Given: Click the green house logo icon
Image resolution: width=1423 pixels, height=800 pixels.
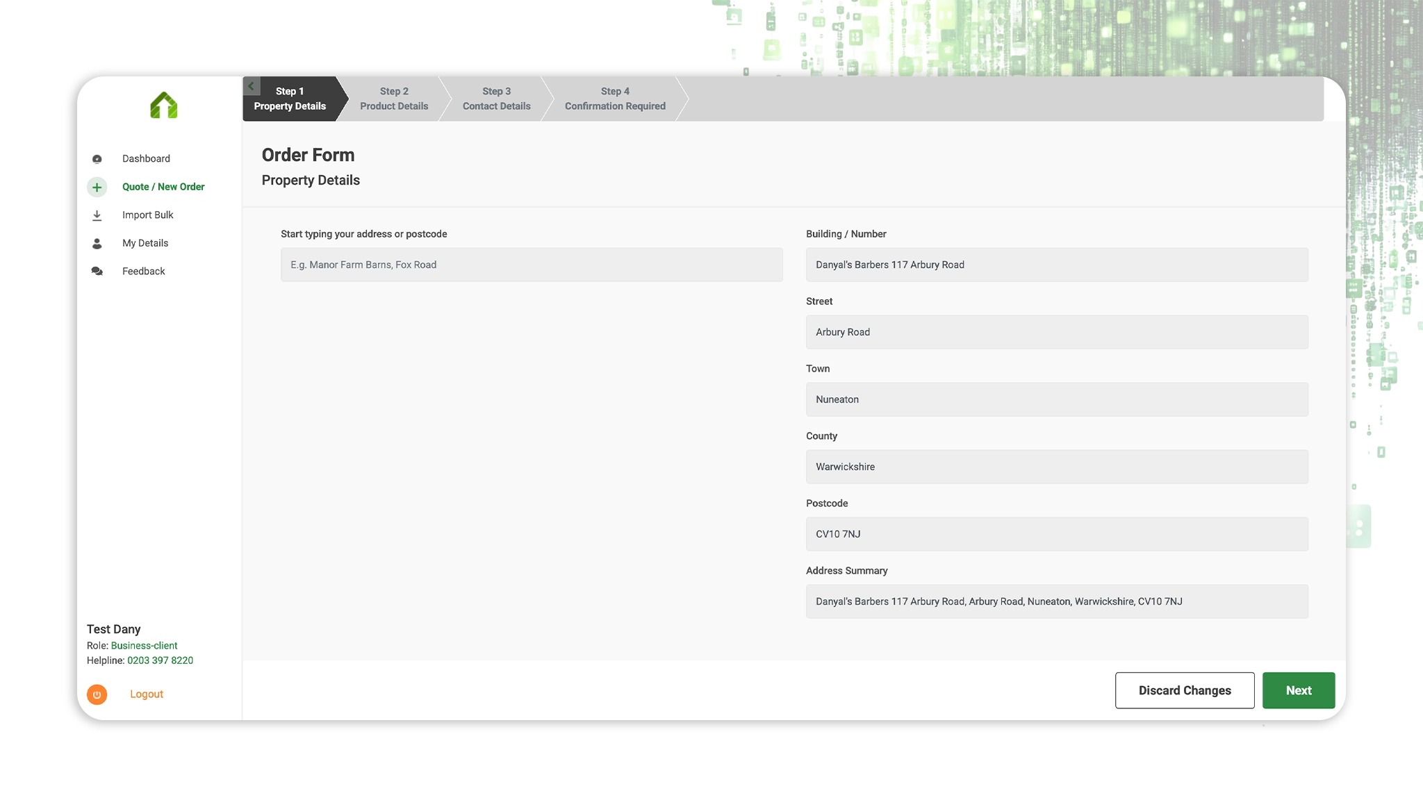Looking at the screenshot, I should pos(164,106).
